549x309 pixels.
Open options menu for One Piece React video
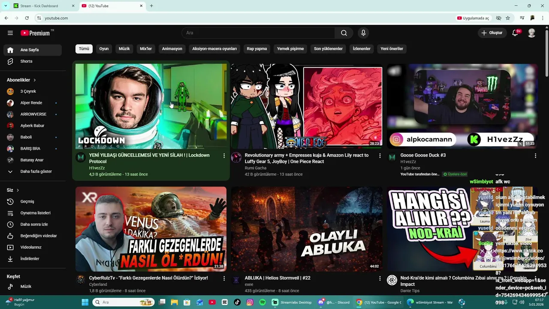[x=380, y=156]
